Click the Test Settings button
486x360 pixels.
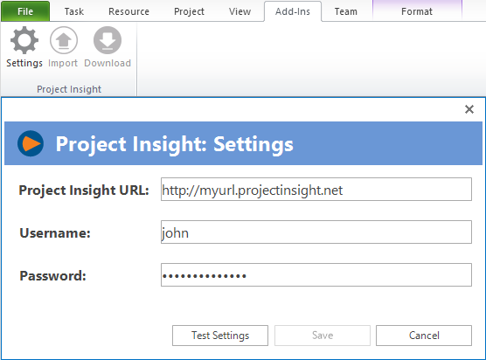pyautogui.click(x=220, y=336)
